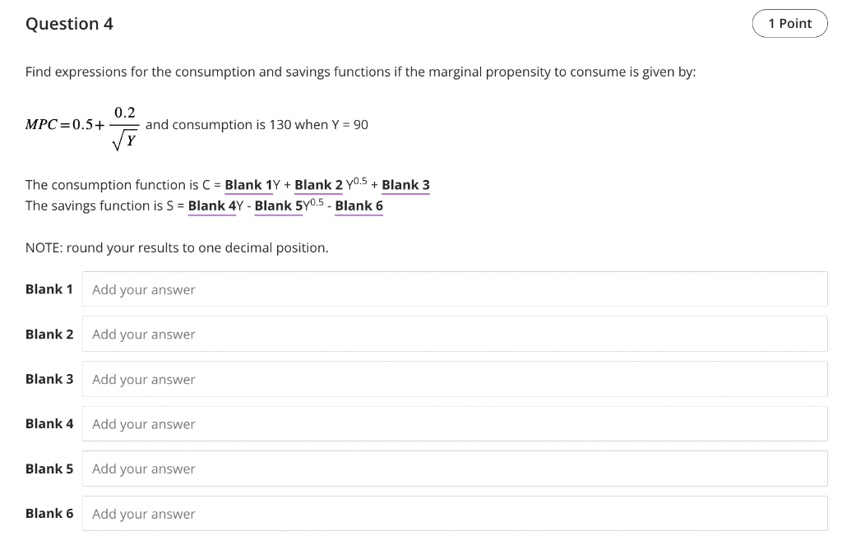Viewport: 842px width, 545px height.
Task: Click the Blank 6 answer input field
Action: [x=455, y=513]
